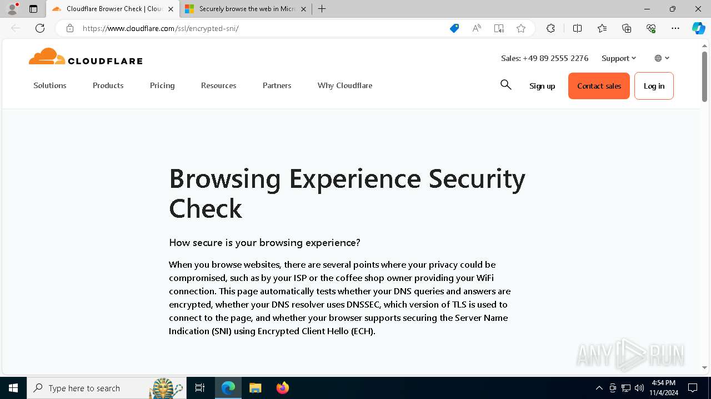Click the address bar URL field
This screenshot has width=711, height=399.
(261, 28)
